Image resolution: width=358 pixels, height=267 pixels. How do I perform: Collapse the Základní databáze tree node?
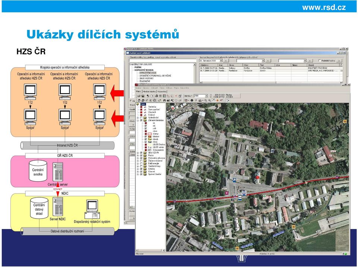(138, 120)
